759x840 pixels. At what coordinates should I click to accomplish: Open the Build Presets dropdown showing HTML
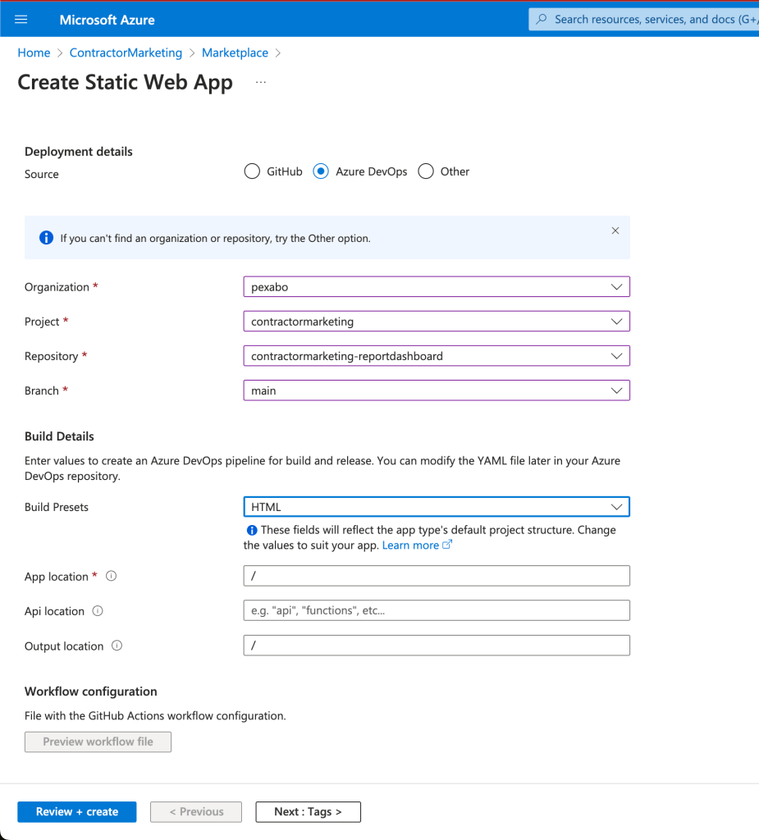tap(437, 507)
